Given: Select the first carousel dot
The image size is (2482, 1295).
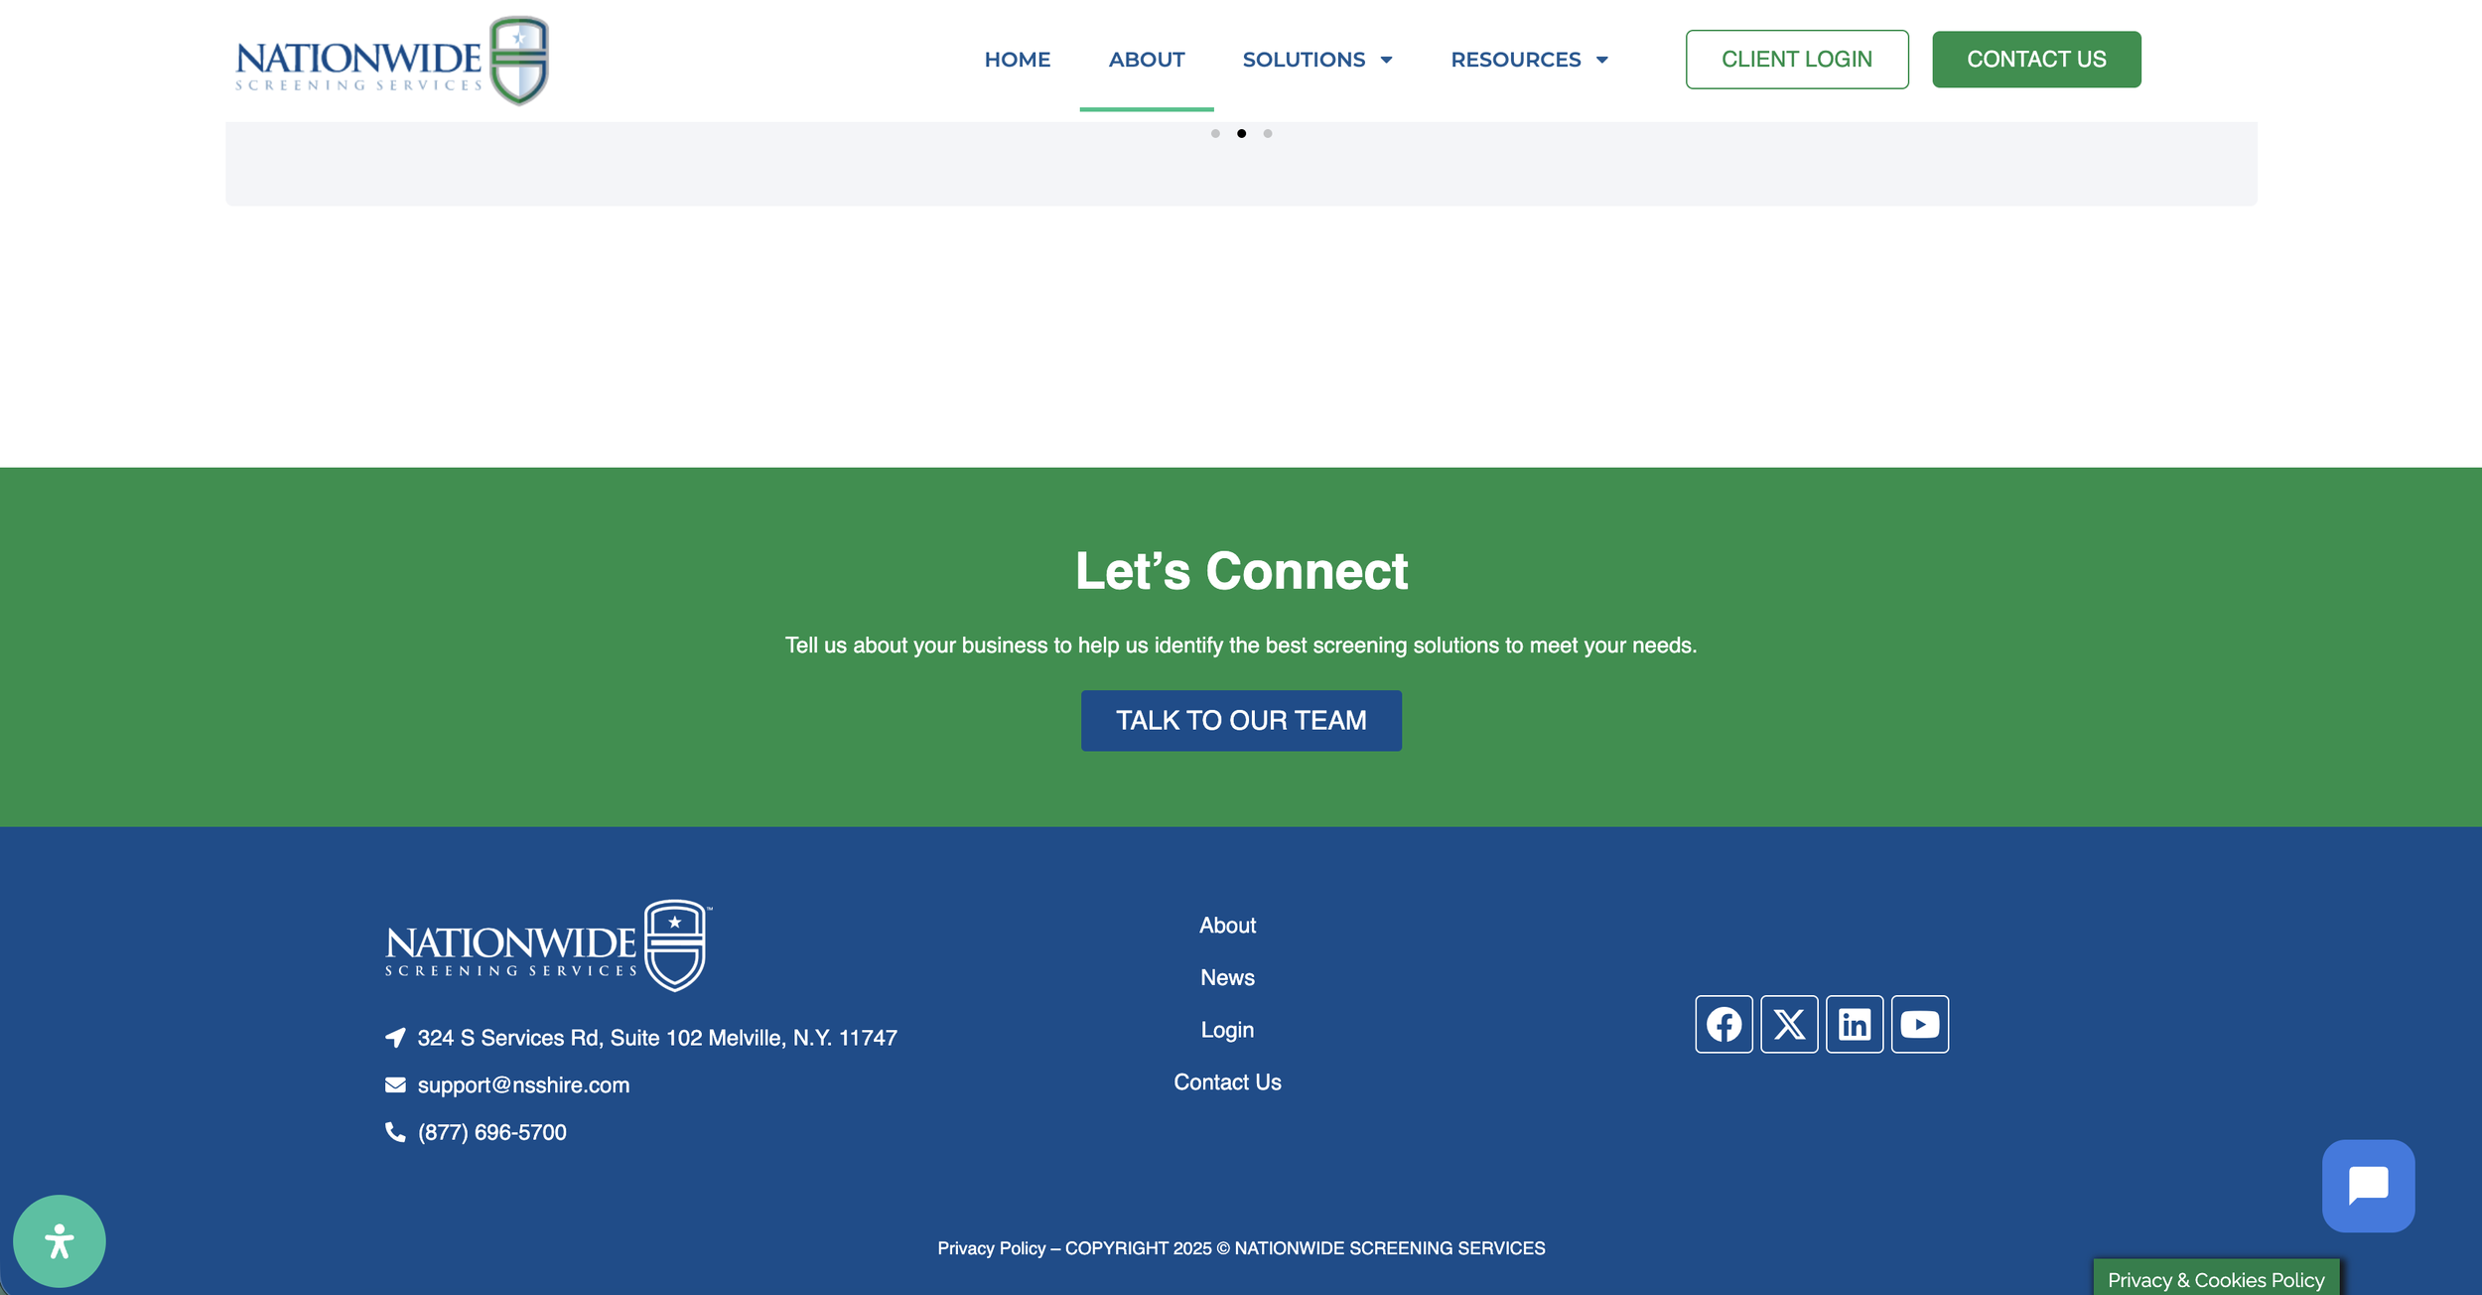Looking at the screenshot, I should [x=1215, y=133].
